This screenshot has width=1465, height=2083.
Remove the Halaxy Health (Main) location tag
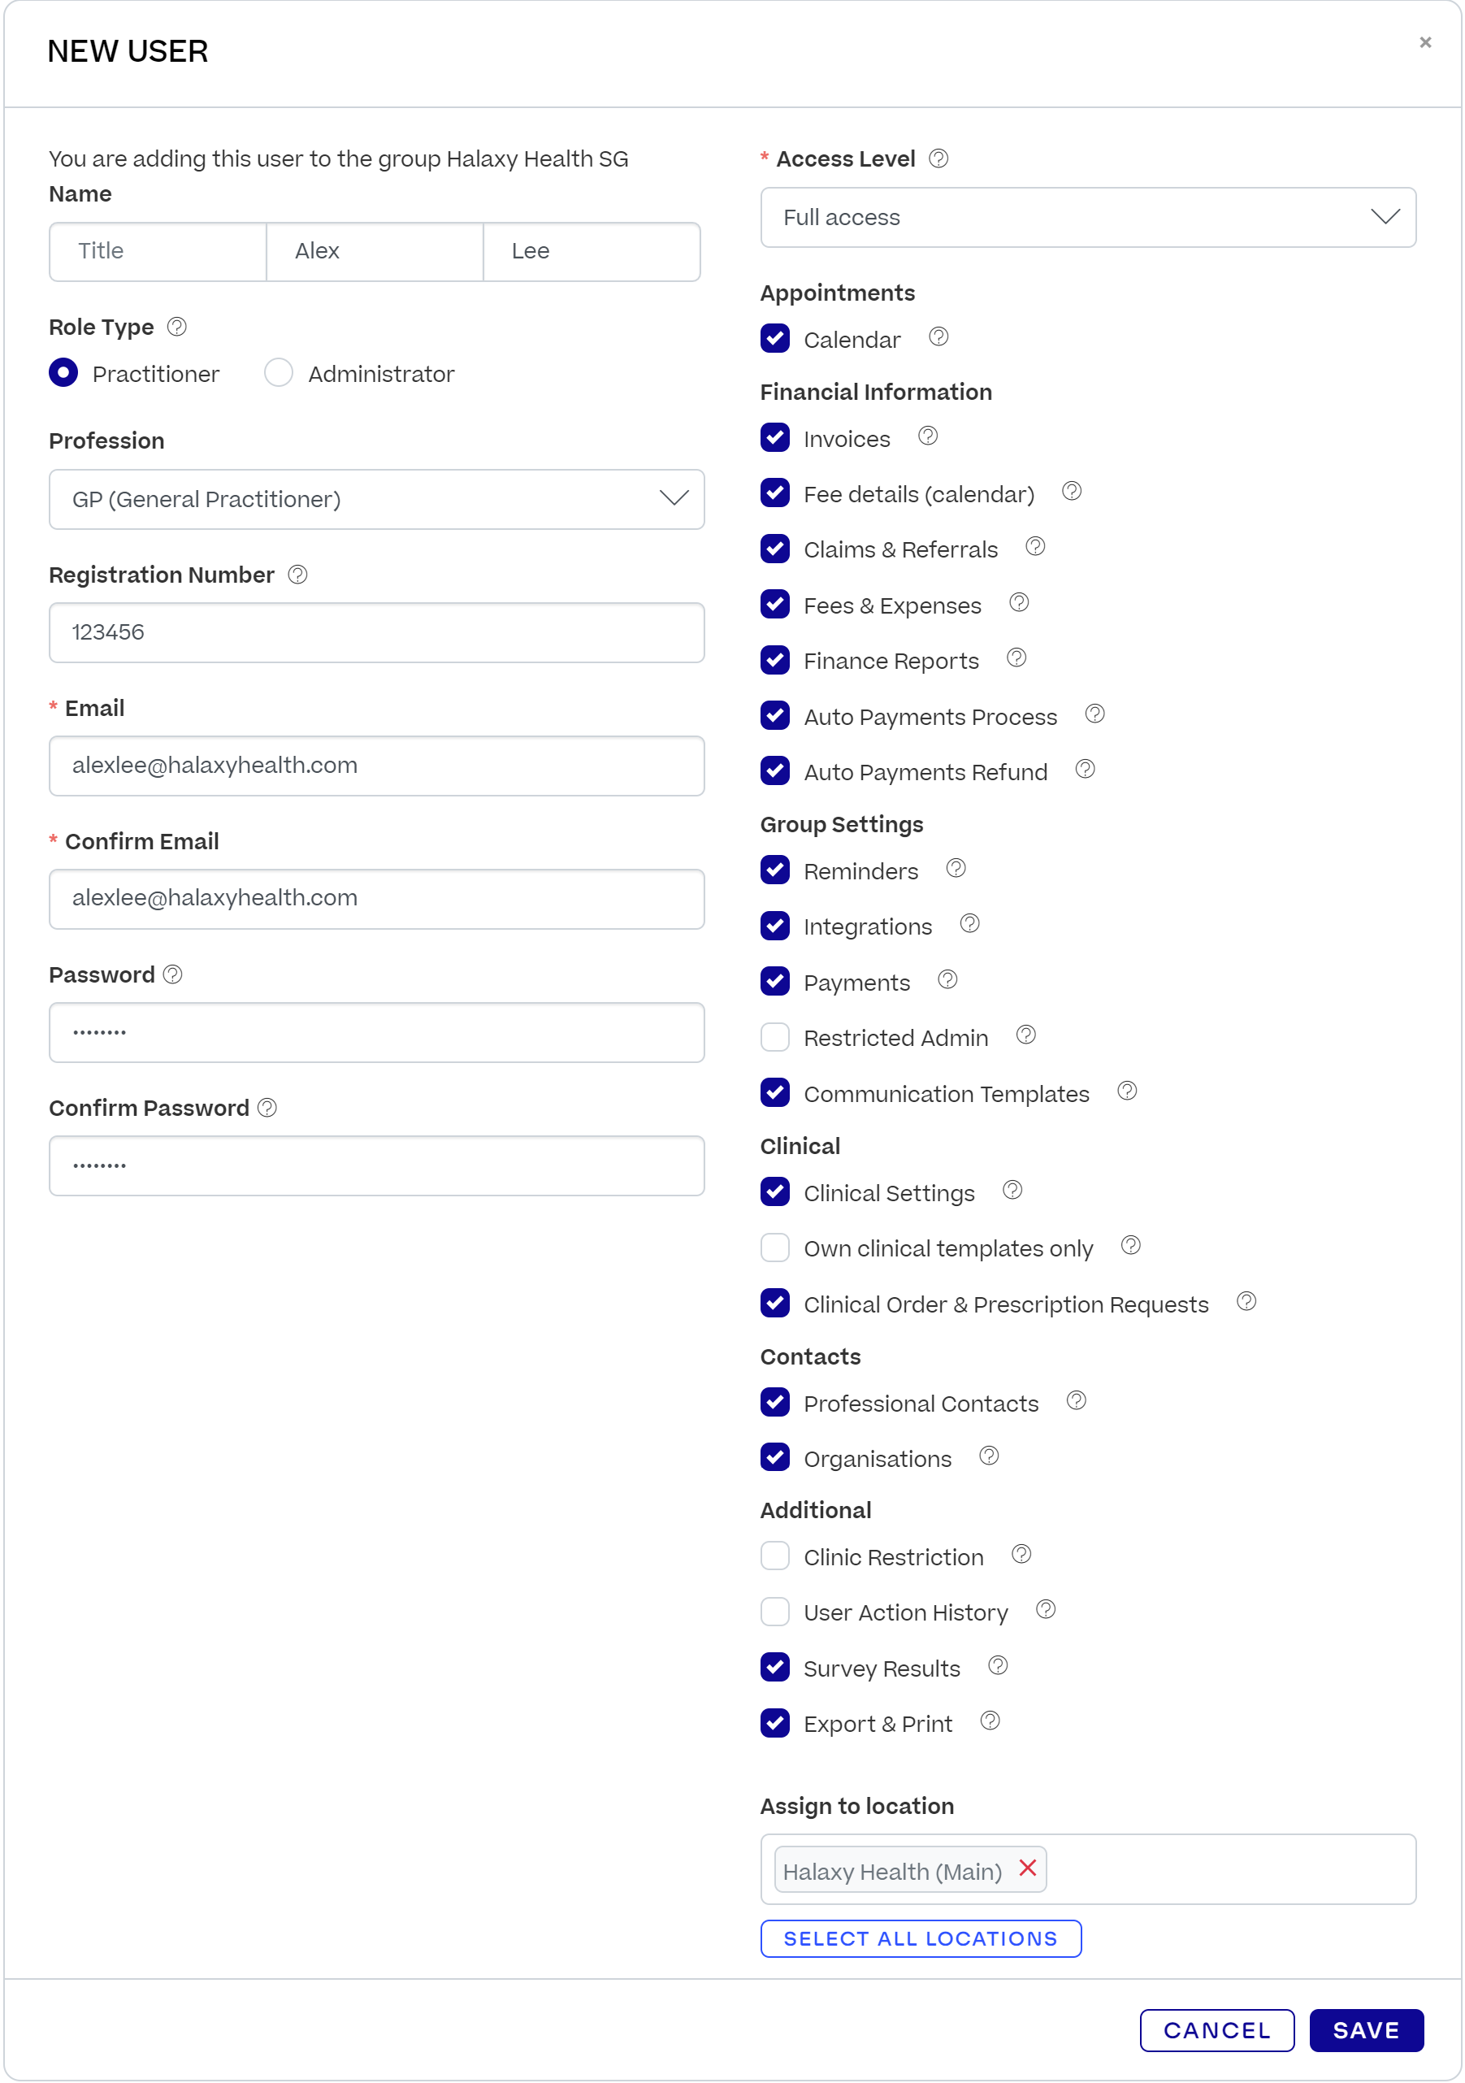point(1028,1868)
